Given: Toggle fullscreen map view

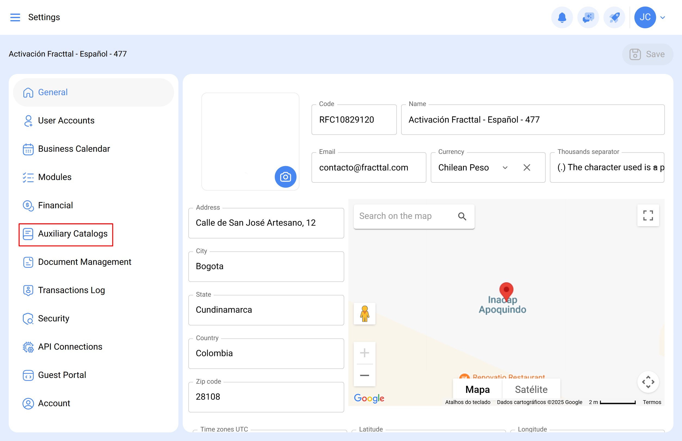Looking at the screenshot, I should point(648,215).
